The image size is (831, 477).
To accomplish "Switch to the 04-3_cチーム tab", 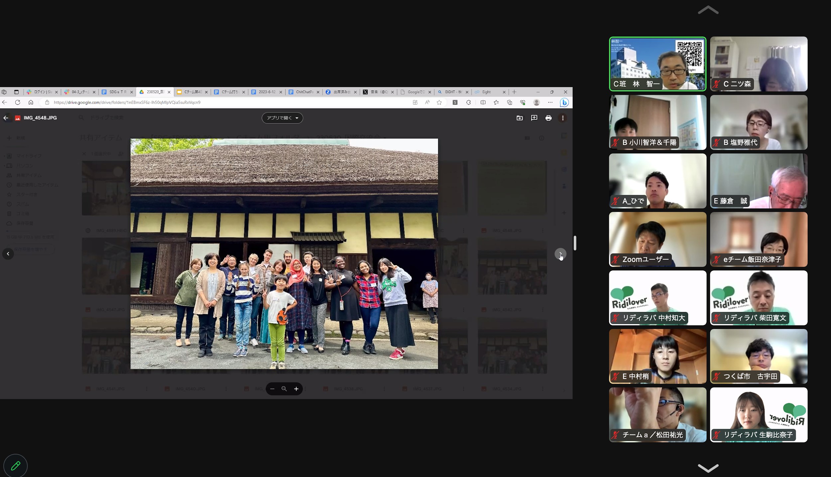I will coord(80,92).
